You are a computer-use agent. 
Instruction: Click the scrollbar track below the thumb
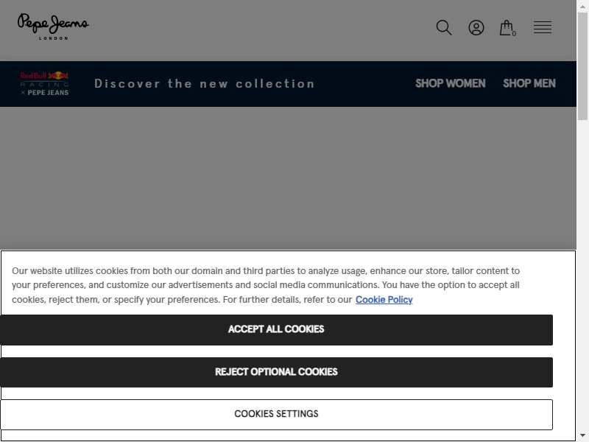point(582,274)
